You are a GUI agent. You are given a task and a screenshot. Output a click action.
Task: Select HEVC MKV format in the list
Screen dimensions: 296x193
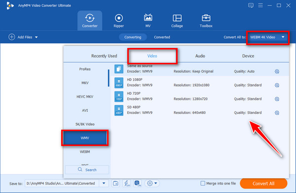(85, 96)
